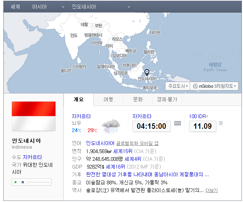The height and width of the screenshot is (202, 243).
Task: Click the thunderstorm weather icon
Action: [x=110, y=126]
